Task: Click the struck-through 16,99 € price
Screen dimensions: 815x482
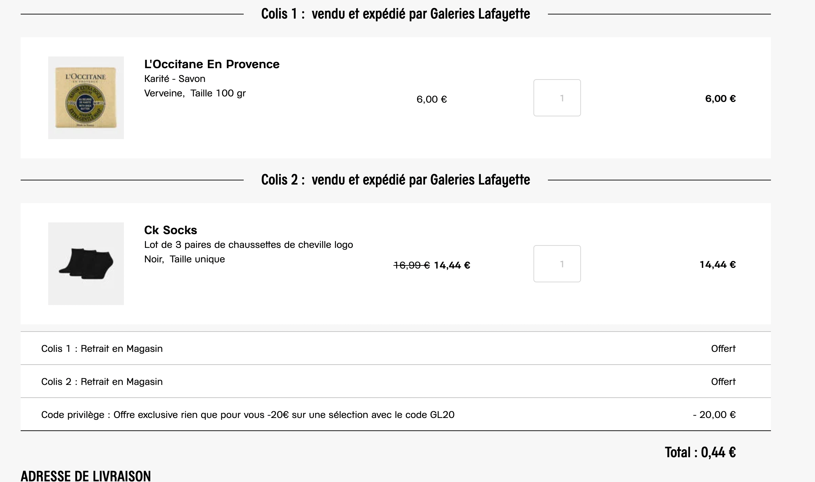Action: click(411, 265)
